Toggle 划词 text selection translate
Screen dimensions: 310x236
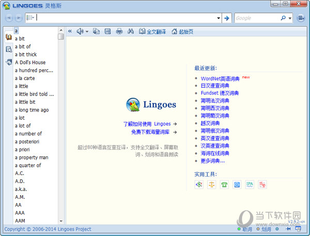point(263,229)
